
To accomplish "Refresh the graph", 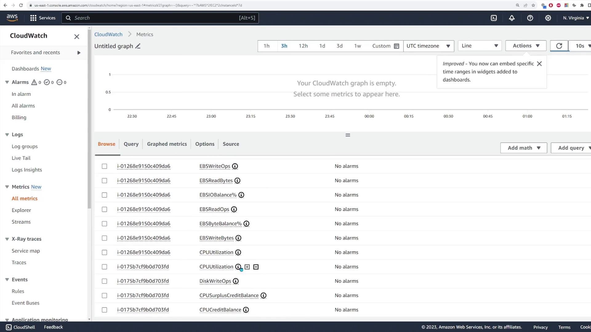I will point(559,46).
